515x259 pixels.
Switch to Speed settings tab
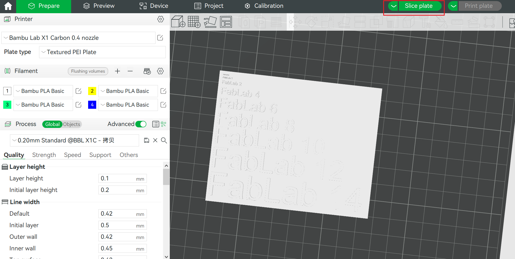click(x=72, y=155)
